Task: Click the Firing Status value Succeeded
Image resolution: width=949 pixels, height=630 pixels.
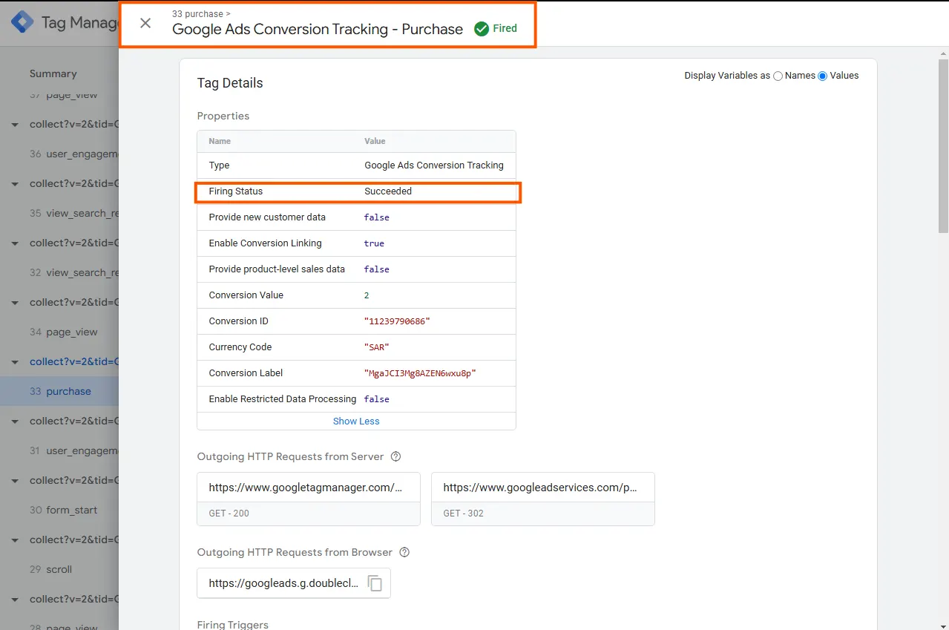Action: pyautogui.click(x=388, y=191)
